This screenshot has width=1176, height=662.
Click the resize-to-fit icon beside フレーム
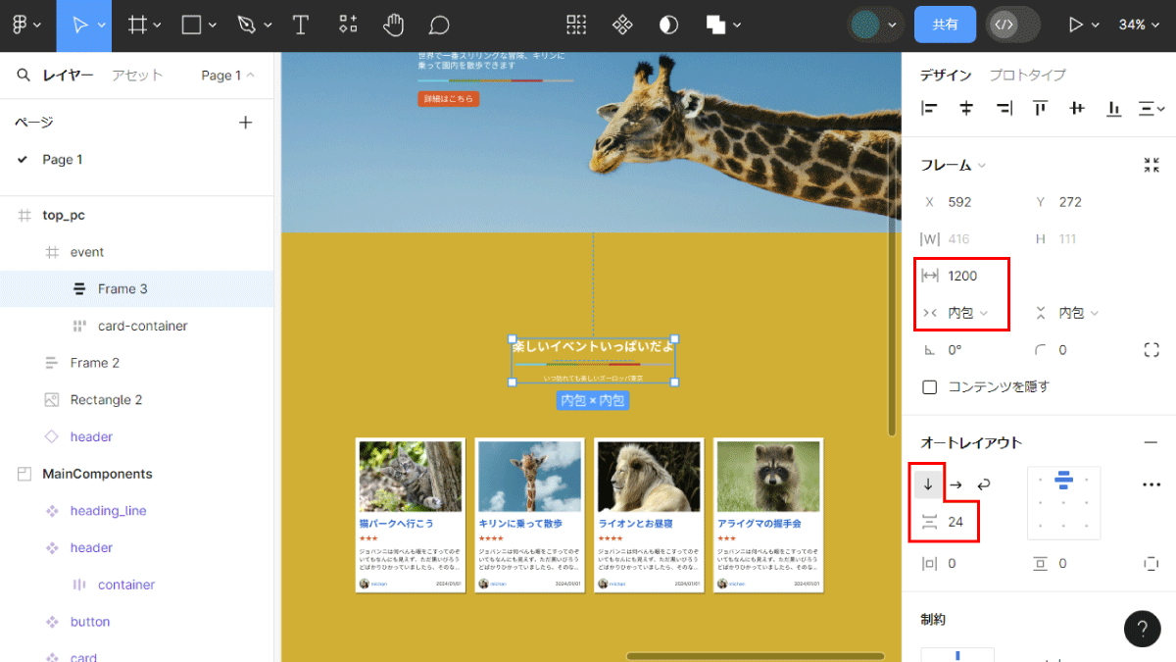[1151, 165]
